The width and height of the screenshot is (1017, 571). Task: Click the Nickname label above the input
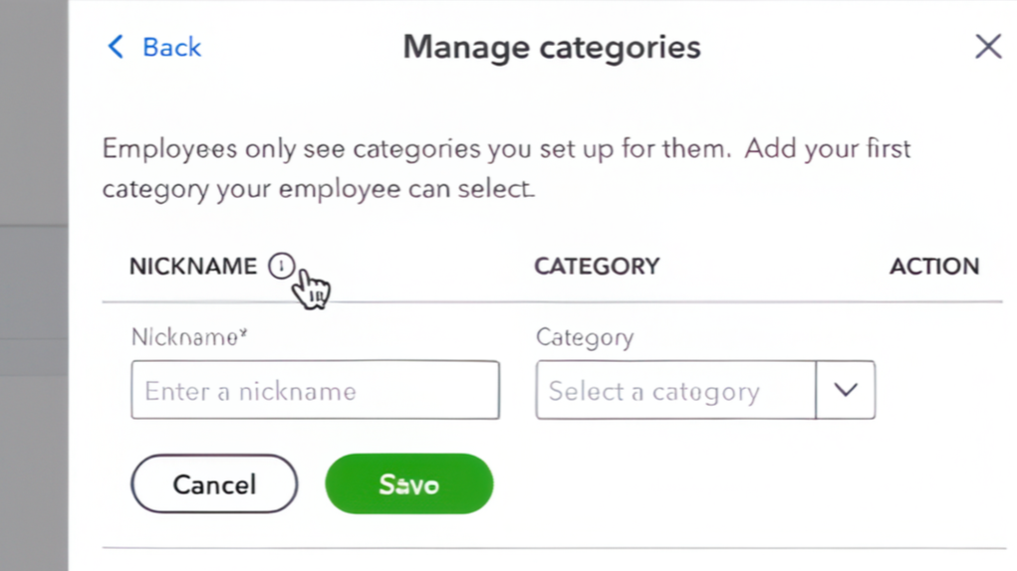184,337
